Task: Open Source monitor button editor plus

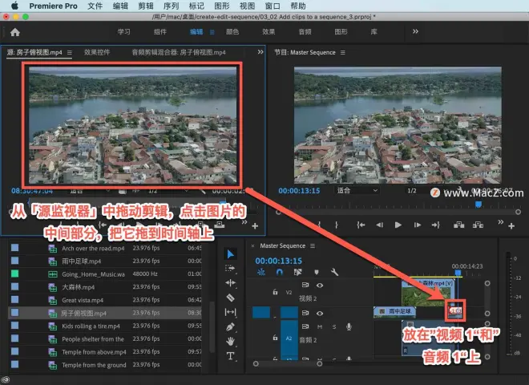Action: (255, 226)
